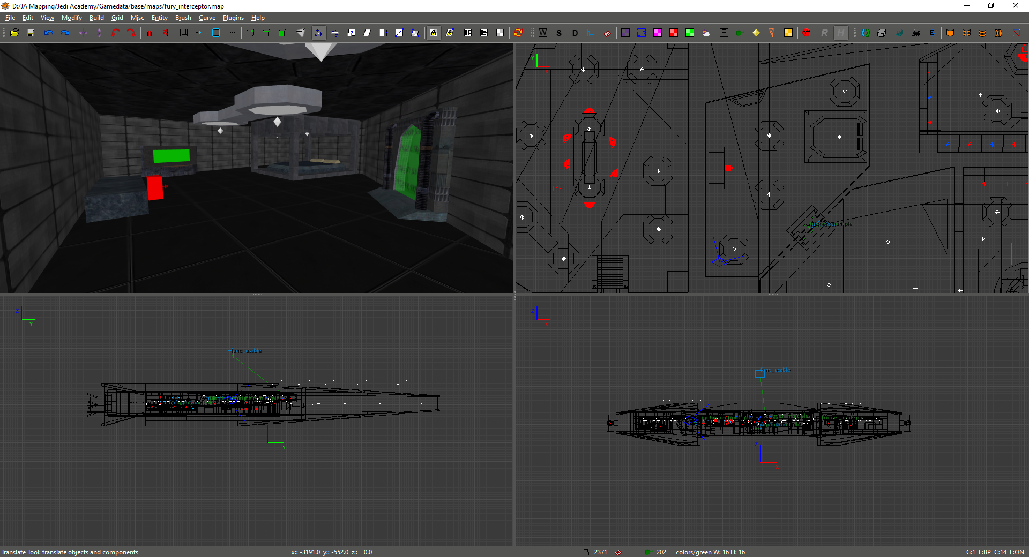The width and height of the screenshot is (1029, 557).
Task: Open the Curve menu
Action: (x=207, y=18)
